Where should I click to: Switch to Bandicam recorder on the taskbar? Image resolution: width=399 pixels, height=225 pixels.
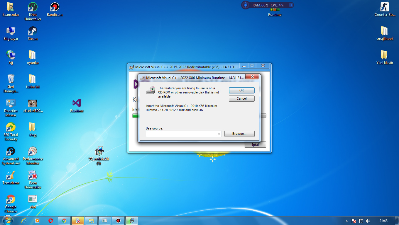pos(118,221)
